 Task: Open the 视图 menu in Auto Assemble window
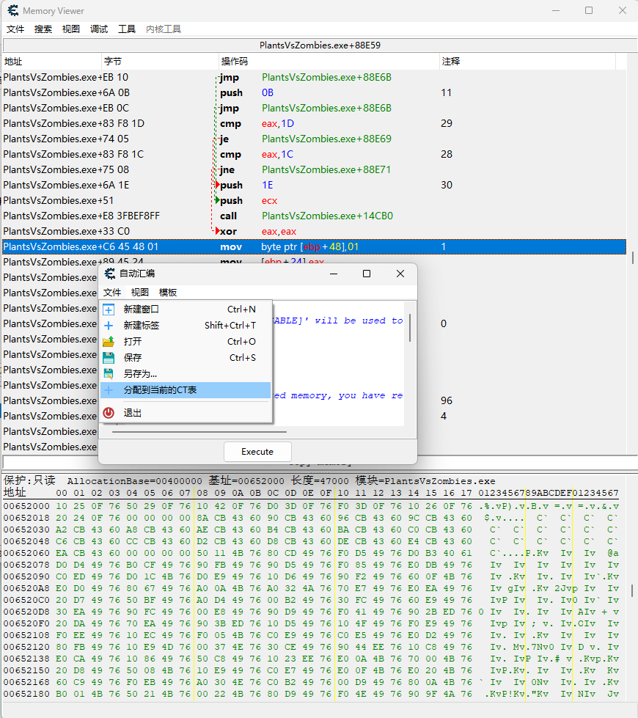click(x=140, y=292)
